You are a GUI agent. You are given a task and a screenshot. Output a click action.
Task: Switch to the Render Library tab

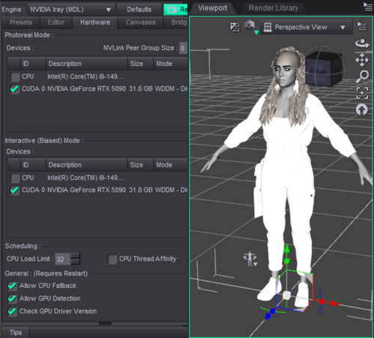pos(273,8)
